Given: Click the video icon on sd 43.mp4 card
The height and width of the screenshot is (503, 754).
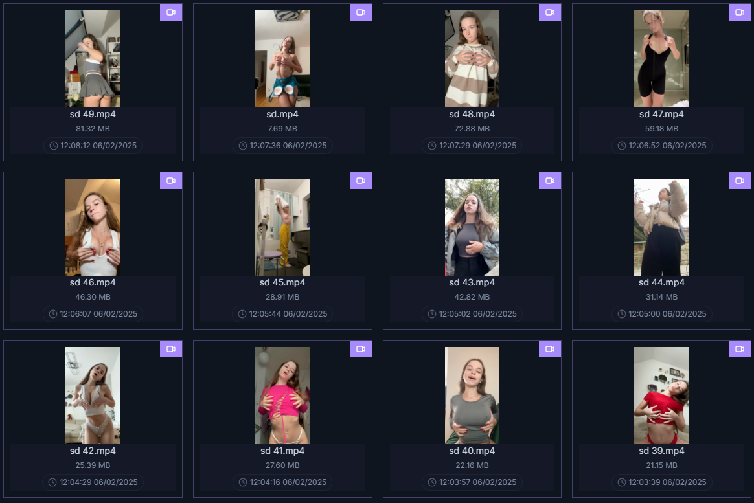Looking at the screenshot, I should 550,181.
